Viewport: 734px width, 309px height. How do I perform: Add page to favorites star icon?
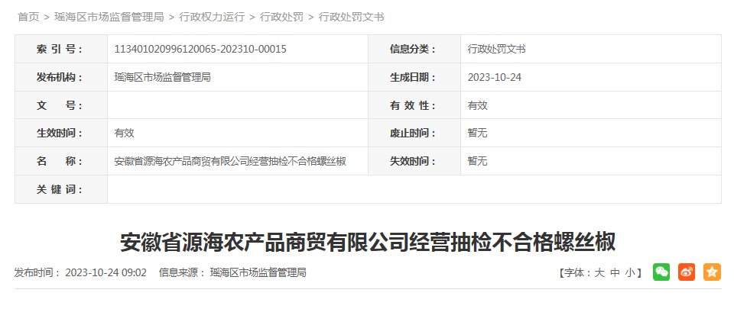[712, 272]
